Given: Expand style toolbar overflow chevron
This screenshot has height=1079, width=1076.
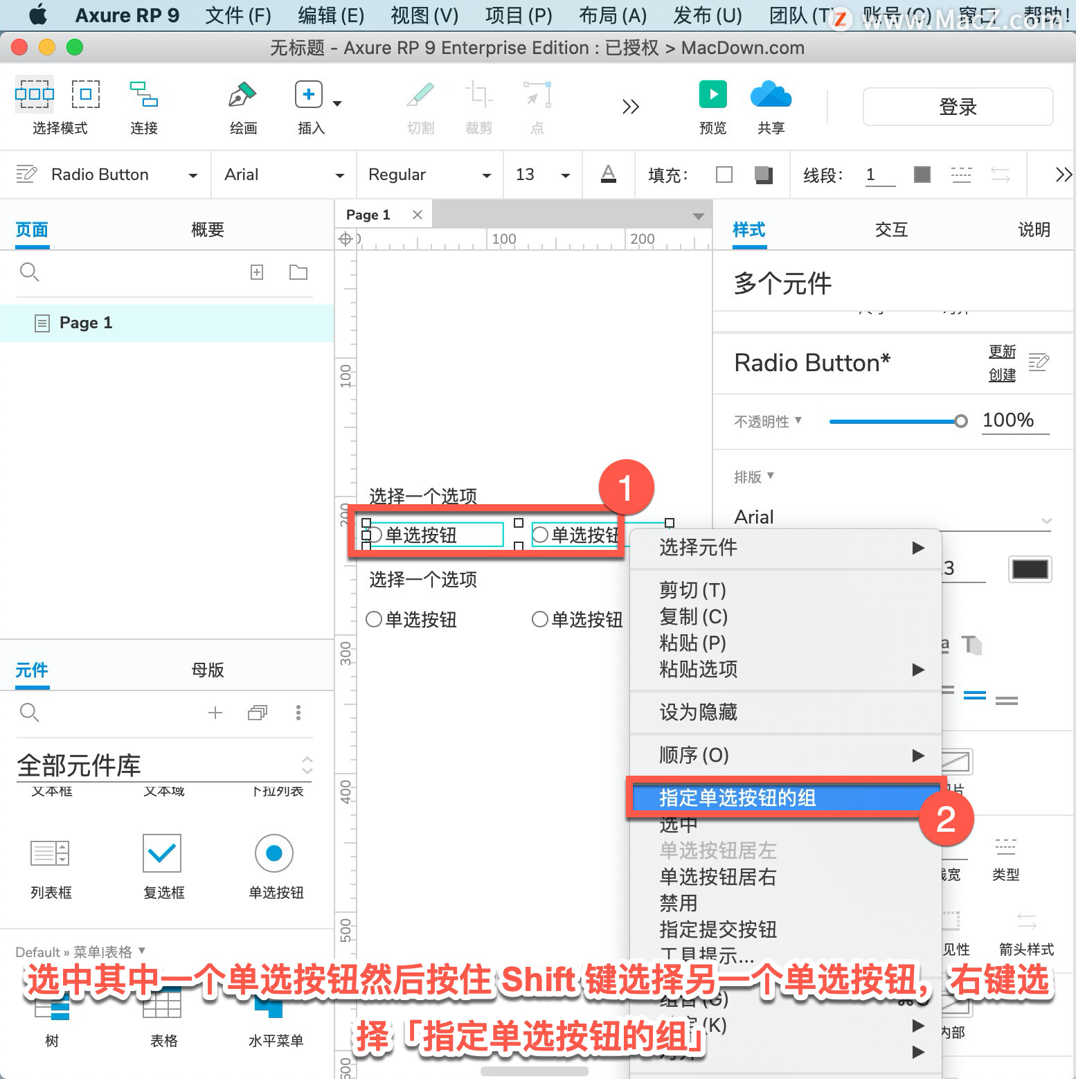Looking at the screenshot, I should [1064, 175].
